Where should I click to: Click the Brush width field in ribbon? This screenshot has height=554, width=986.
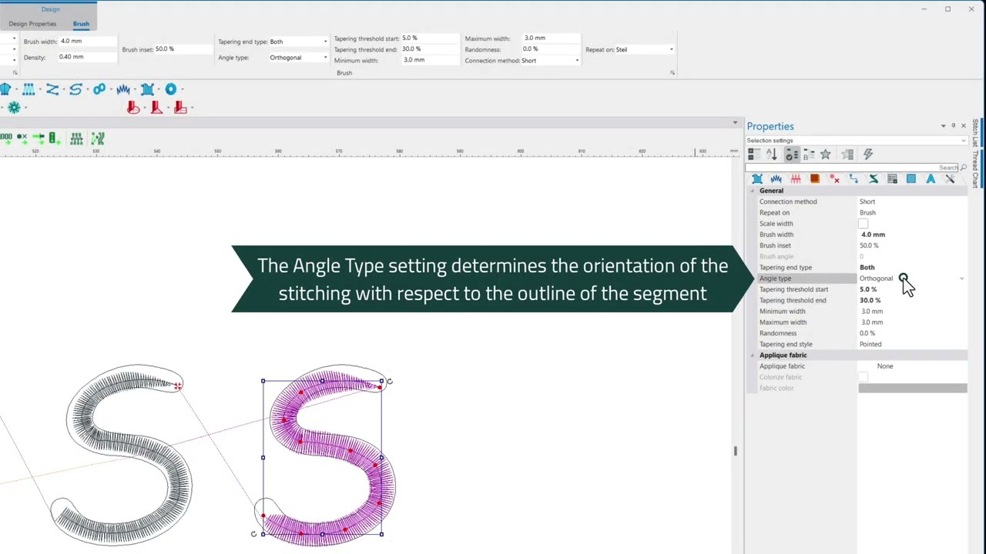pyautogui.click(x=86, y=42)
